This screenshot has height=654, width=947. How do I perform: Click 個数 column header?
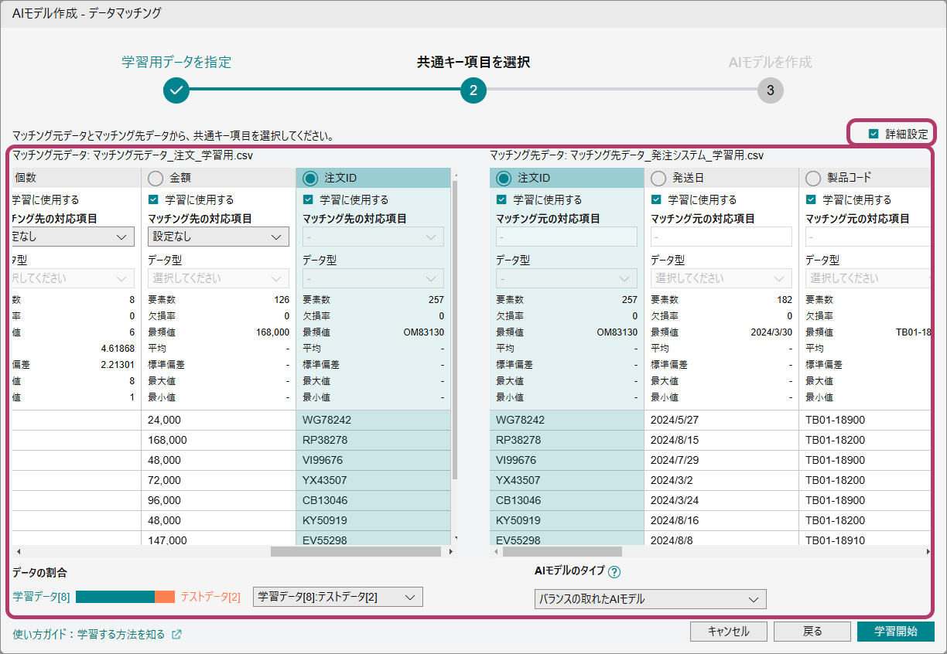pos(77,178)
